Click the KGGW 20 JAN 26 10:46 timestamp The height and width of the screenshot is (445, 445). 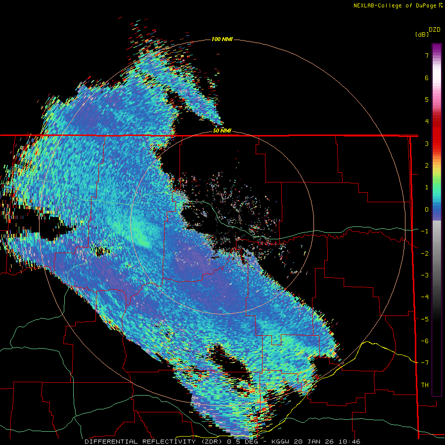(x=316, y=442)
